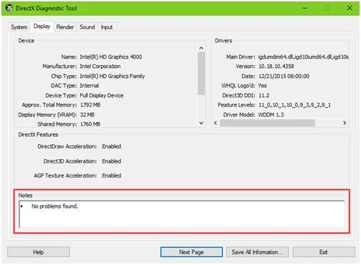Viewport: 361px width, 265px height.
Task: Select Shared Memory value '1760 MB'
Action: point(90,124)
